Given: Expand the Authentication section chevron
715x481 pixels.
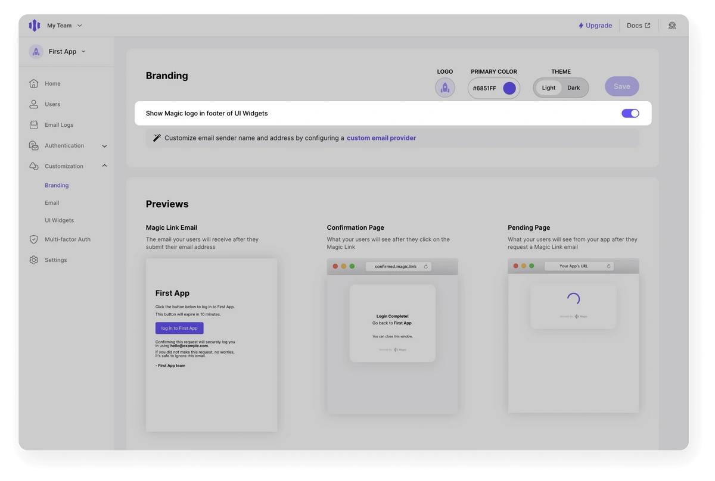Looking at the screenshot, I should [104, 146].
